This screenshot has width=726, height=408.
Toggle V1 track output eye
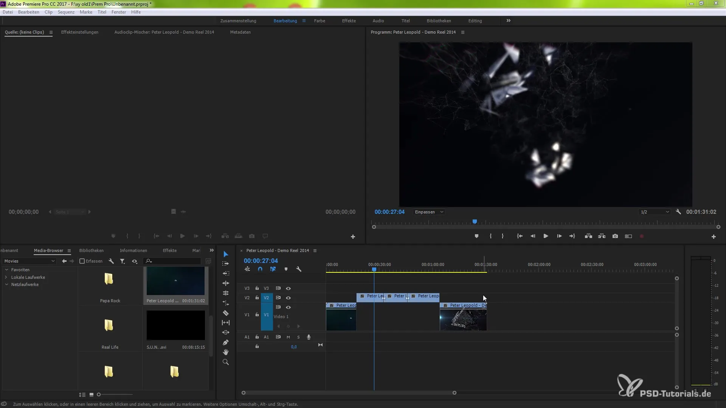pos(288,307)
